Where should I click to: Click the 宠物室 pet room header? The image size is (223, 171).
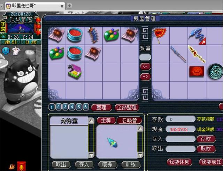69,121
